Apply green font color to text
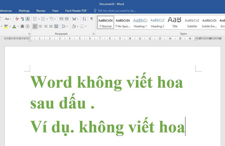The image size is (225, 146). (x=14, y=26)
